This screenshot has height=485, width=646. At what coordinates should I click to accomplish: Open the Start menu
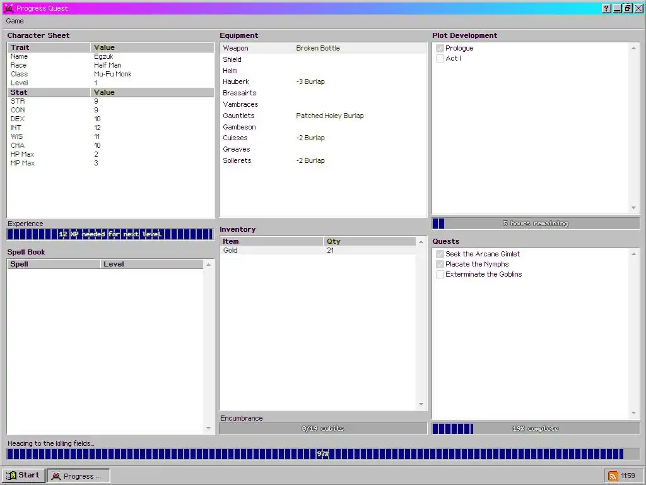(23, 475)
